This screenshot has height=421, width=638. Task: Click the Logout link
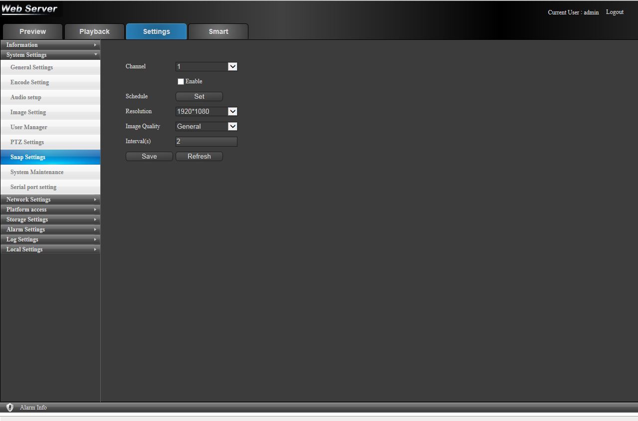point(615,12)
